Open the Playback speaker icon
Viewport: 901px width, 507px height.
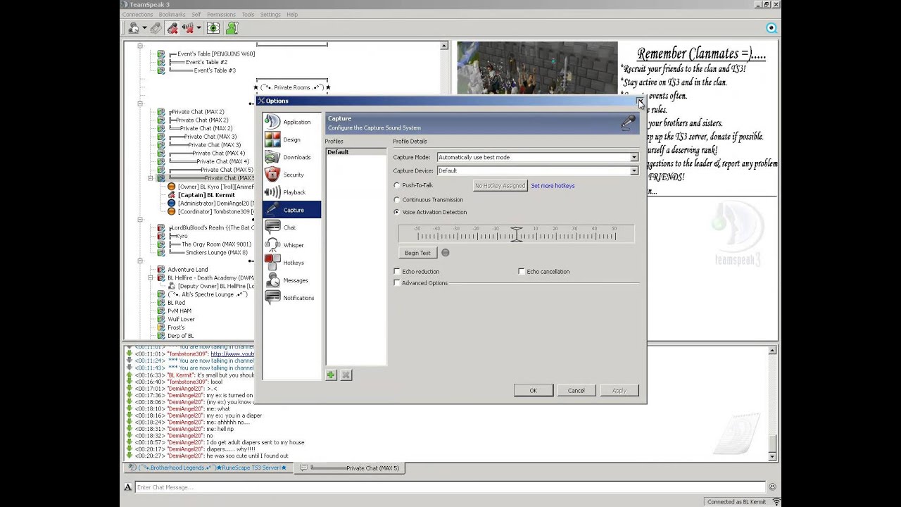(272, 192)
